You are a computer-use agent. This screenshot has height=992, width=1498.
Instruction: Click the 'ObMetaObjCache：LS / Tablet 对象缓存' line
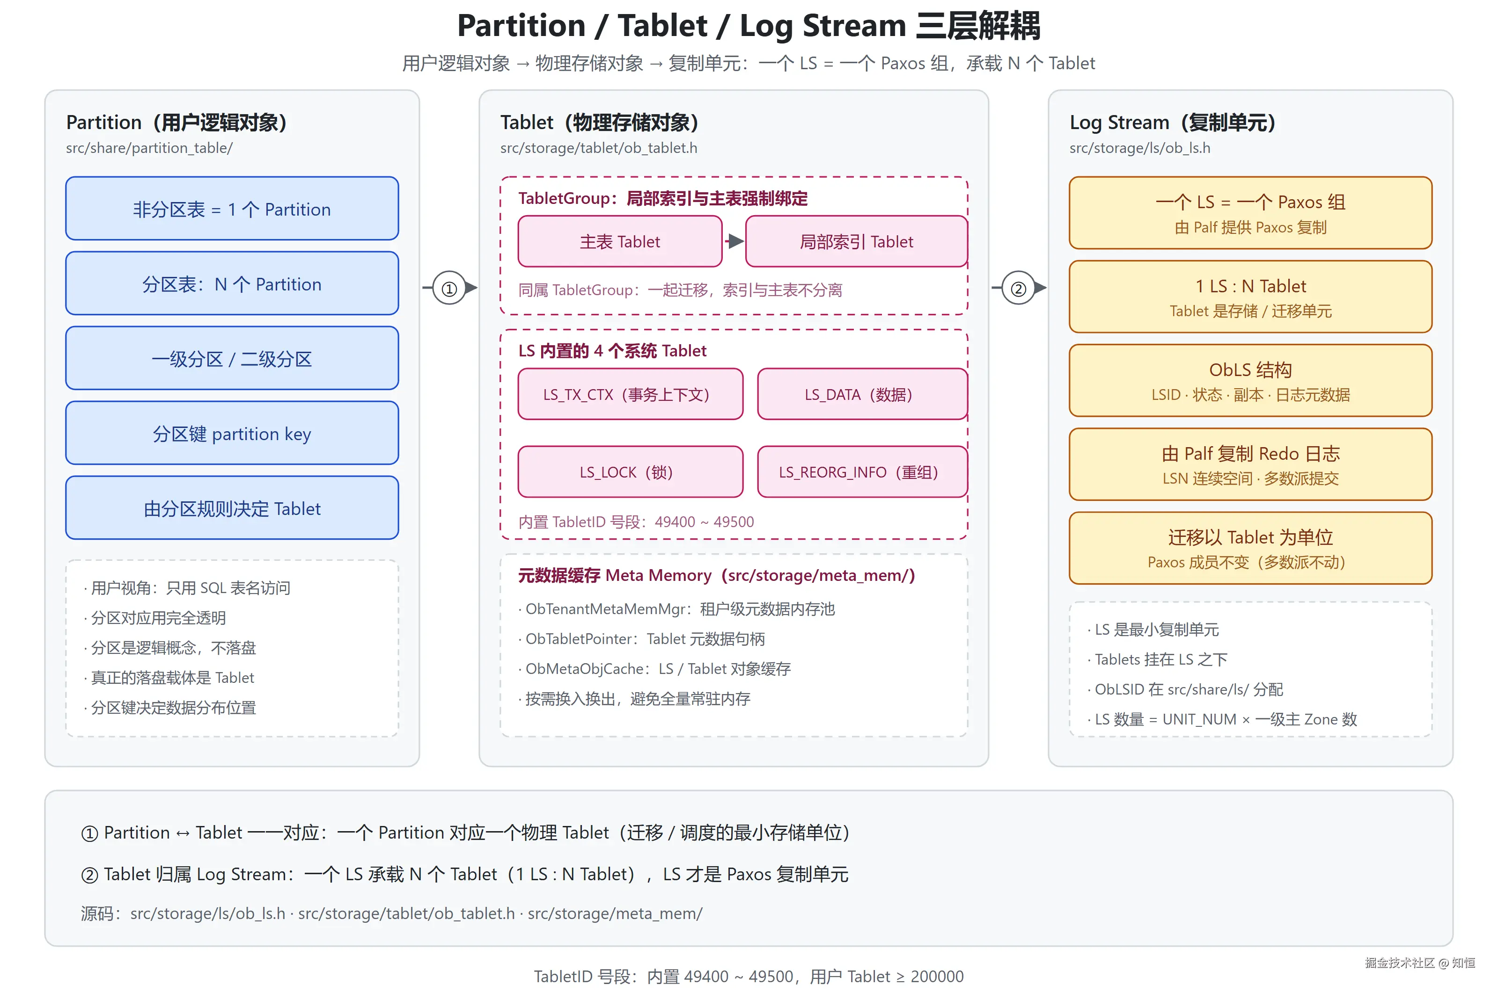point(654,669)
